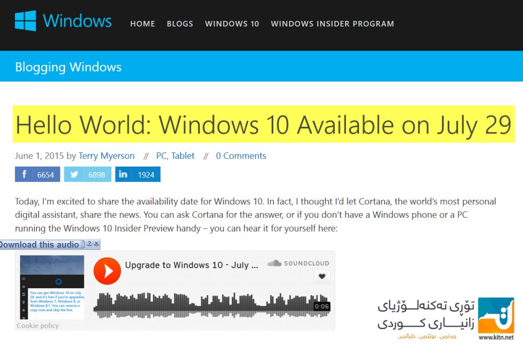Click the Windows logo icon

point(26,20)
